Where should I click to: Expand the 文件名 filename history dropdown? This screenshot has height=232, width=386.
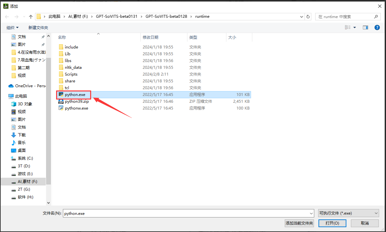311,213
